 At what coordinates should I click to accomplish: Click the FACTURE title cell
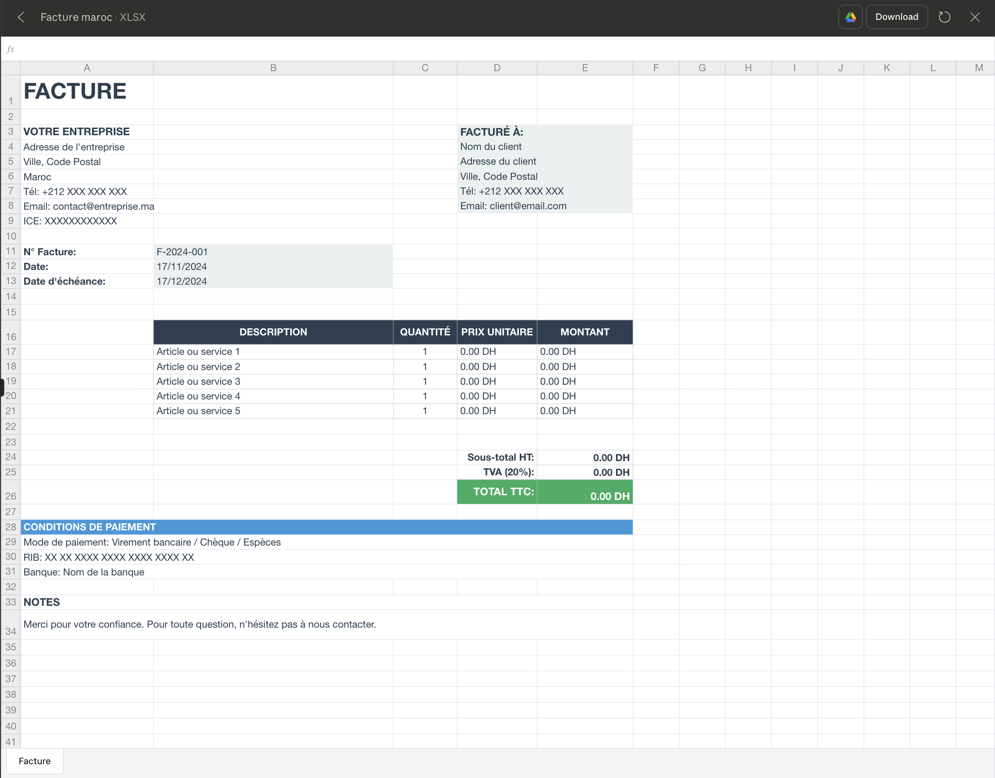point(74,91)
